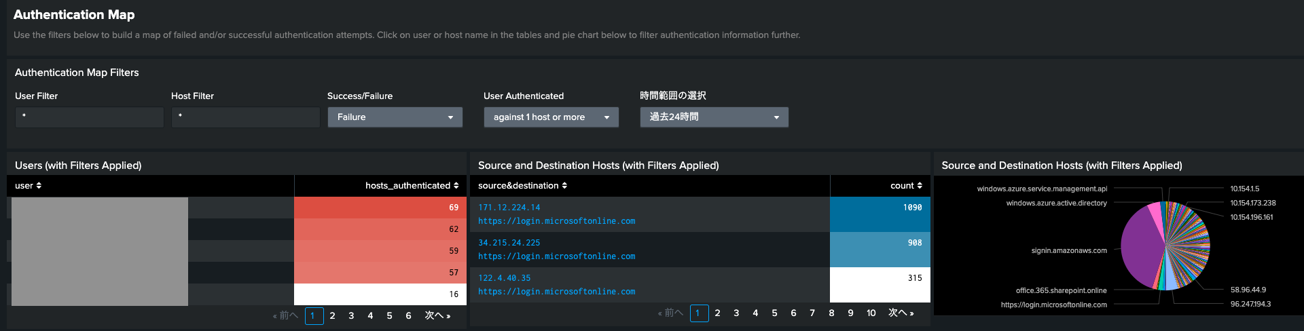Click hosts_authenticated value 62
This screenshot has width=1304, height=331.
point(380,229)
